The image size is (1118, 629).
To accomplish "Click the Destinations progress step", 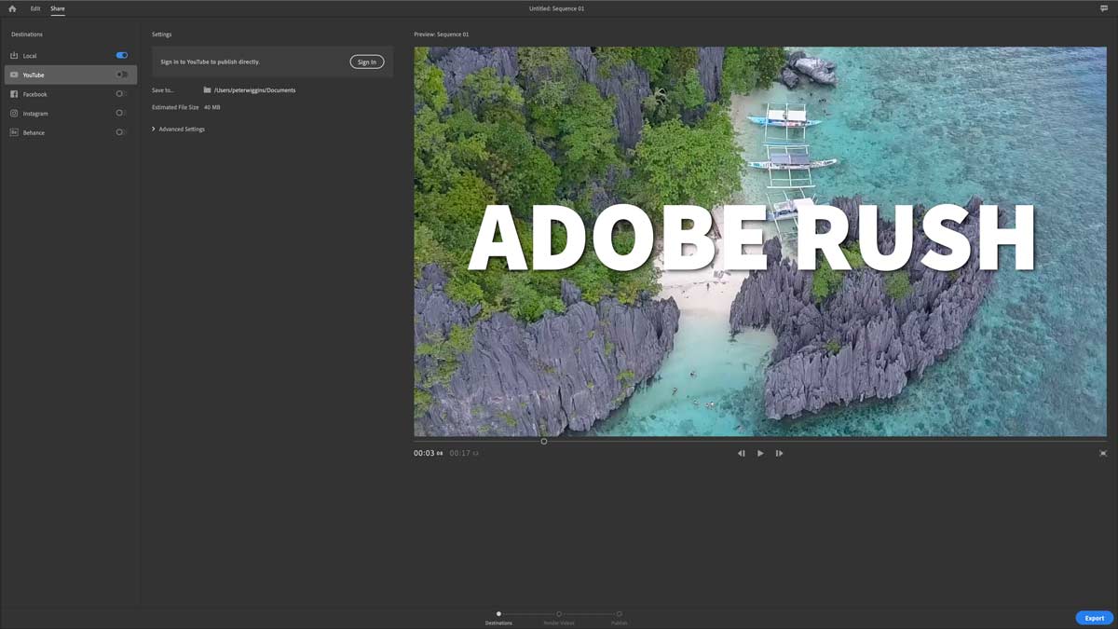I will pos(498,618).
